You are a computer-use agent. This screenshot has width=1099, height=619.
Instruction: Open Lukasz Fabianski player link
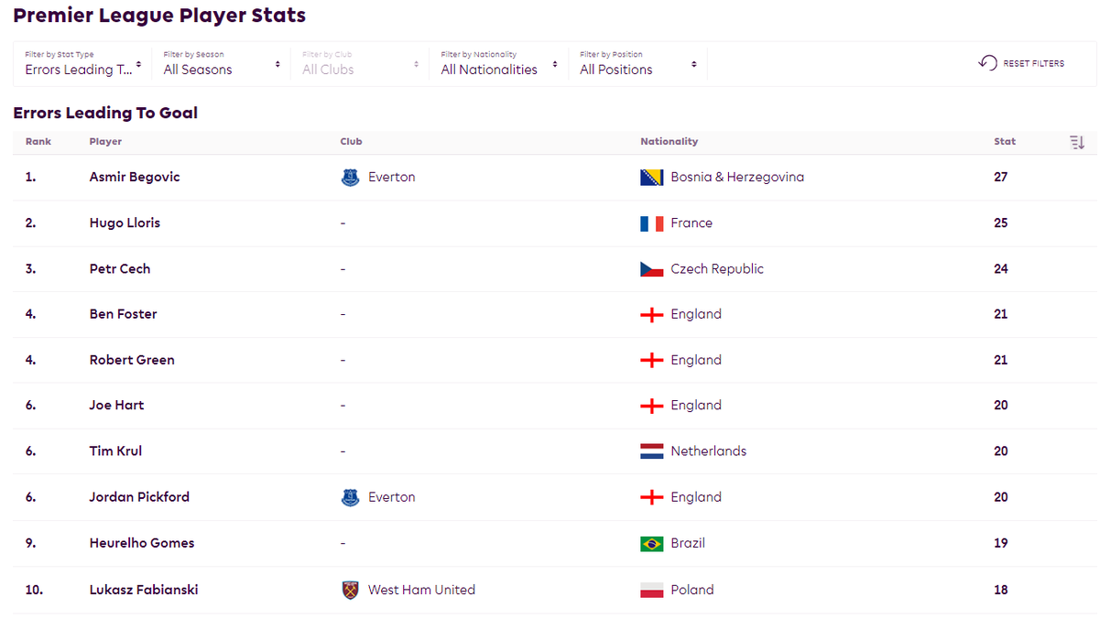coord(144,590)
